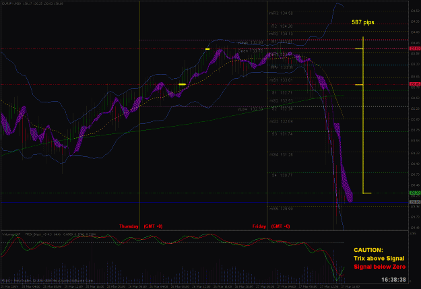This screenshot has width=421, height=289.
Task: Click the mS4 131.26 pivot label
Action: pyautogui.click(x=281, y=154)
